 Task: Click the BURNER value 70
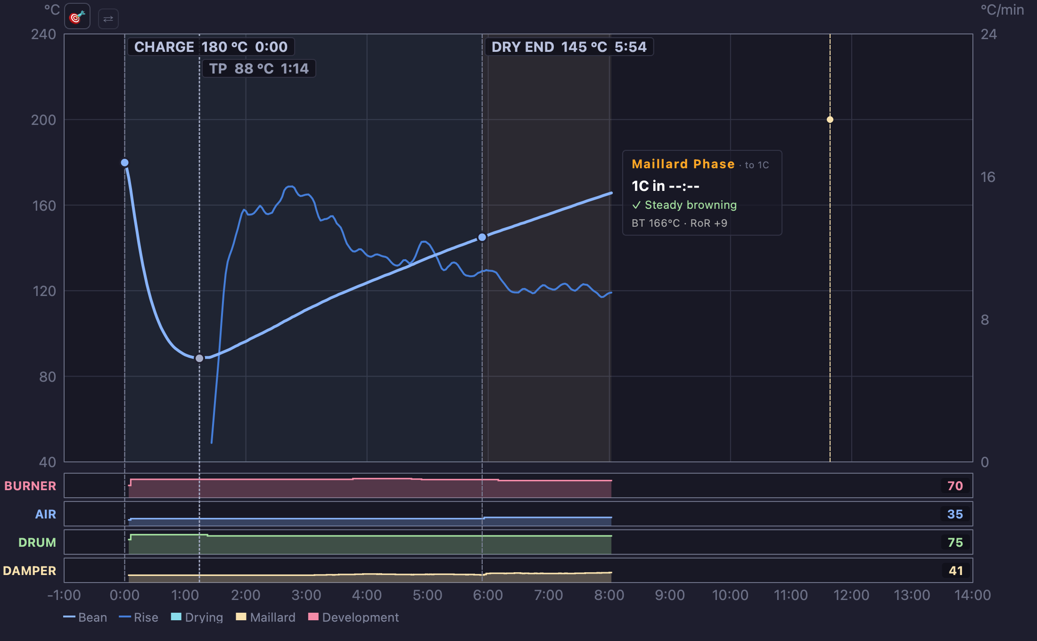click(x=955, y=486)
